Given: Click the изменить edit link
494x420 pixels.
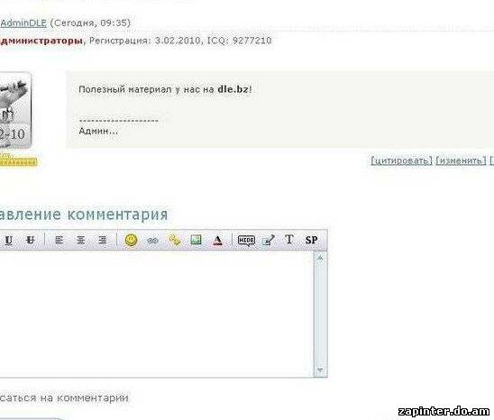Looking at the screenshot, I should [461, 160].
